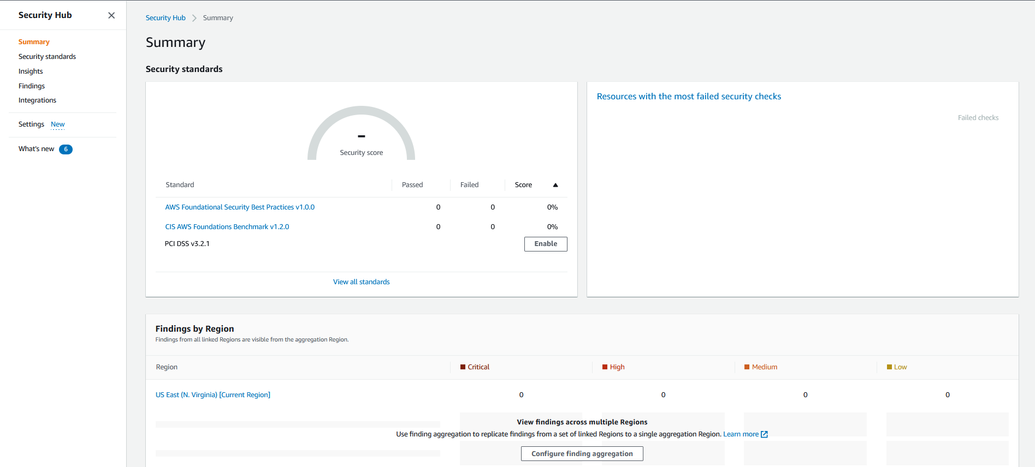Click Configure finding aggregation button

[x=582, y=454]
